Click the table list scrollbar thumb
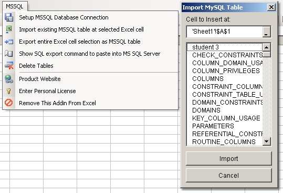This screenshot has height=193, width=283. point(267,54)
